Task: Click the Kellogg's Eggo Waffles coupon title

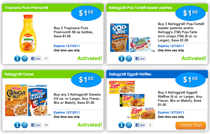Action: point(130,74)
